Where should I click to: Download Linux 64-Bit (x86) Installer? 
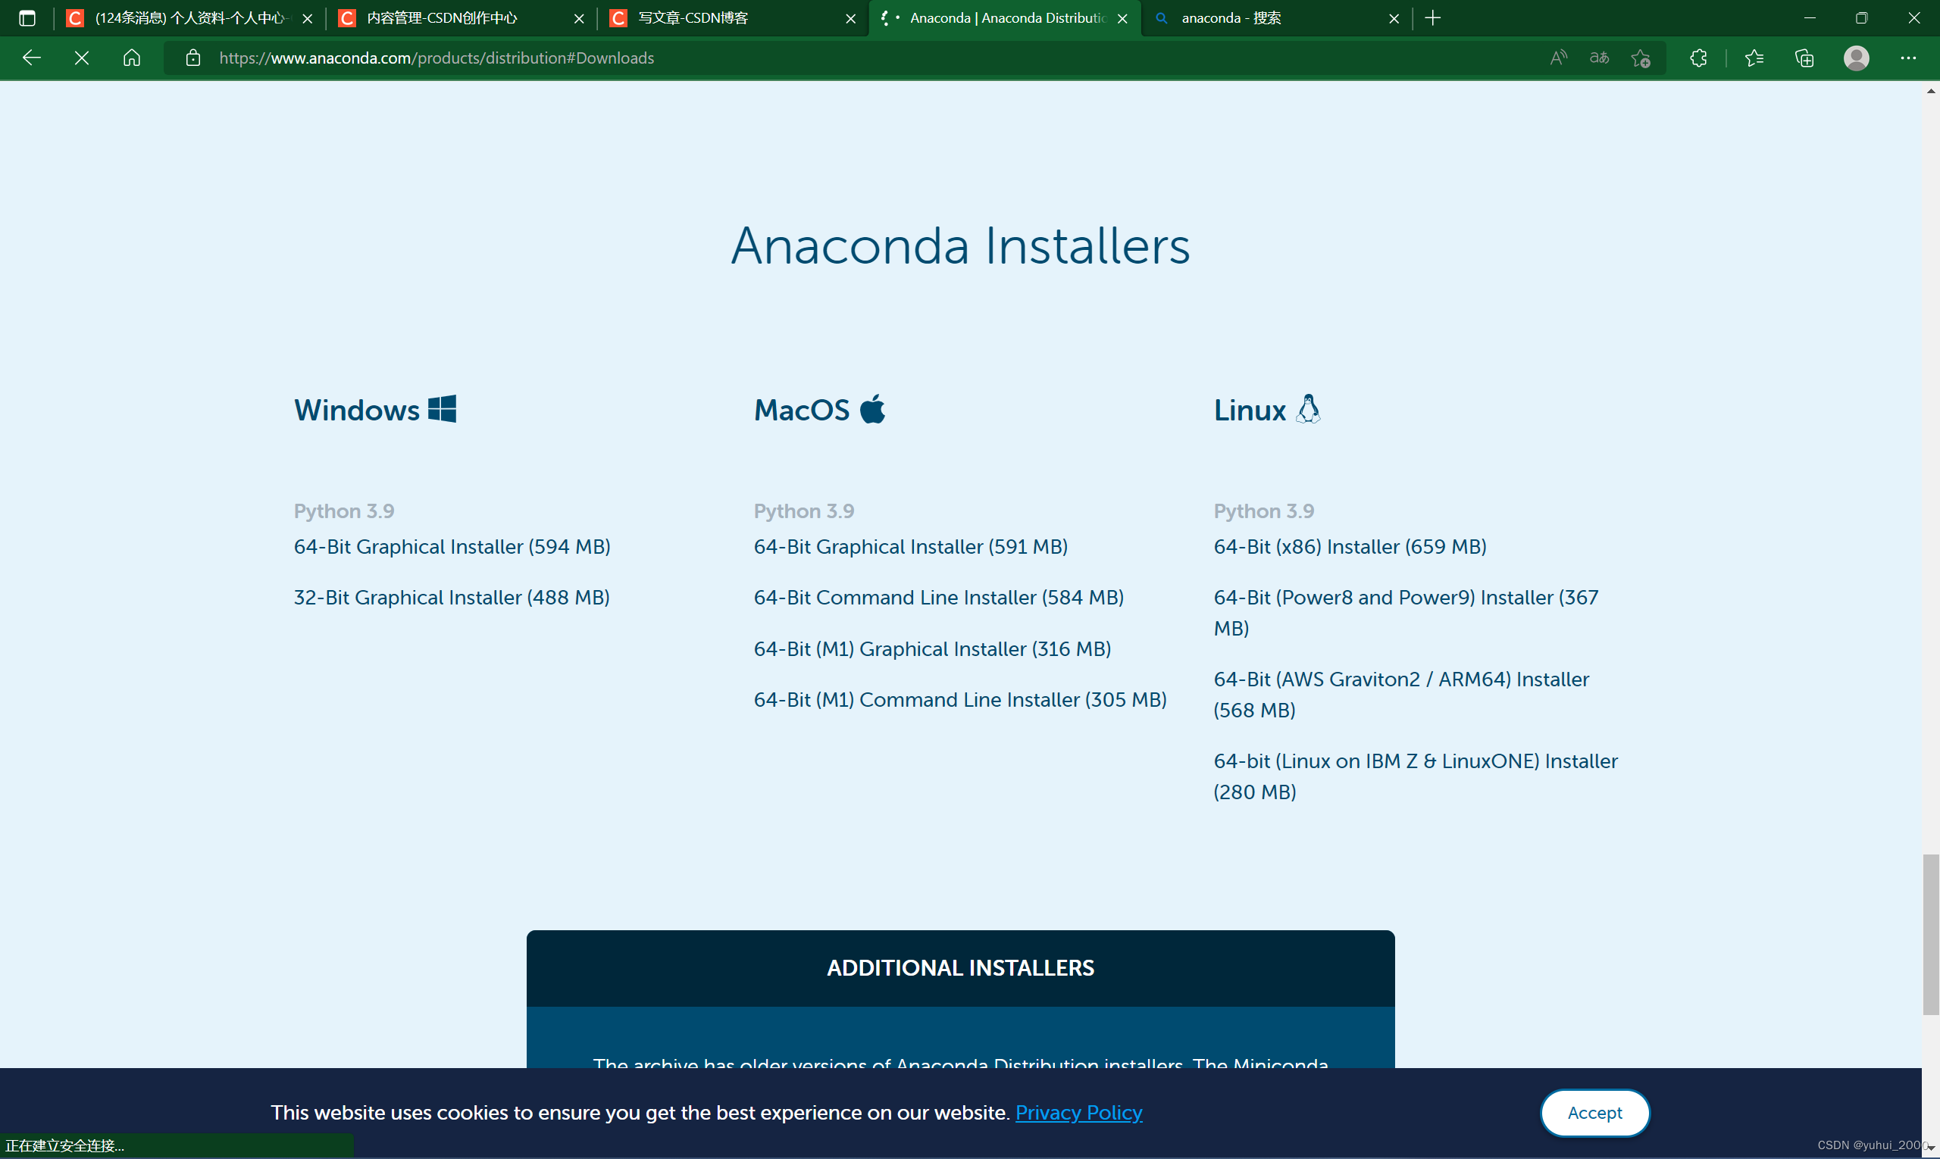click(x=1350, y=547)
